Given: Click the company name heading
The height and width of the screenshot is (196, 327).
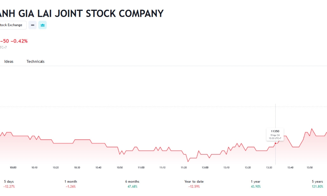Looking at the screenshot, I should click(82, 14).
